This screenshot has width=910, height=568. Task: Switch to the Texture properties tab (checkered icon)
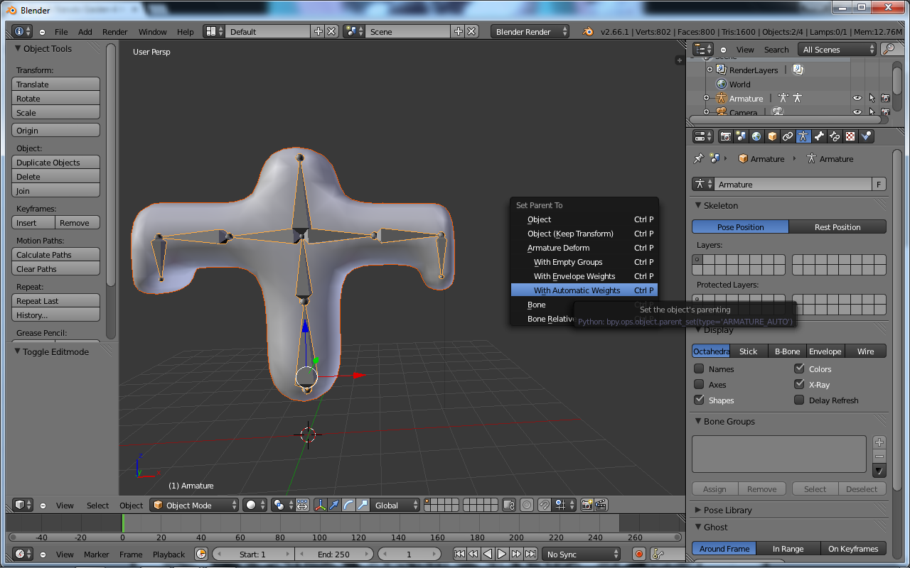coord(850,136)
